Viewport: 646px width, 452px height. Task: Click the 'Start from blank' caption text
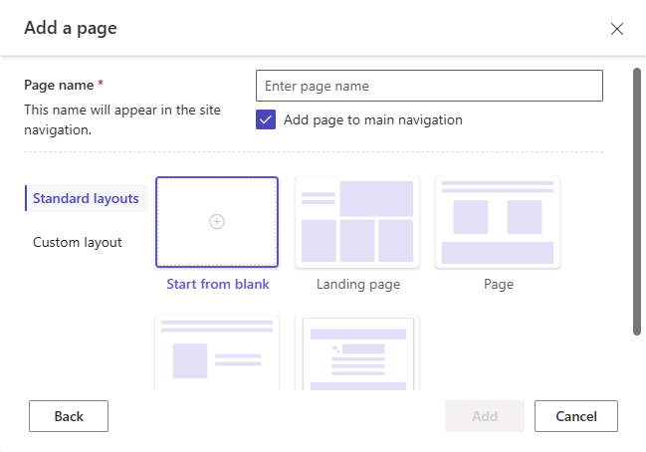coord(217,285)
